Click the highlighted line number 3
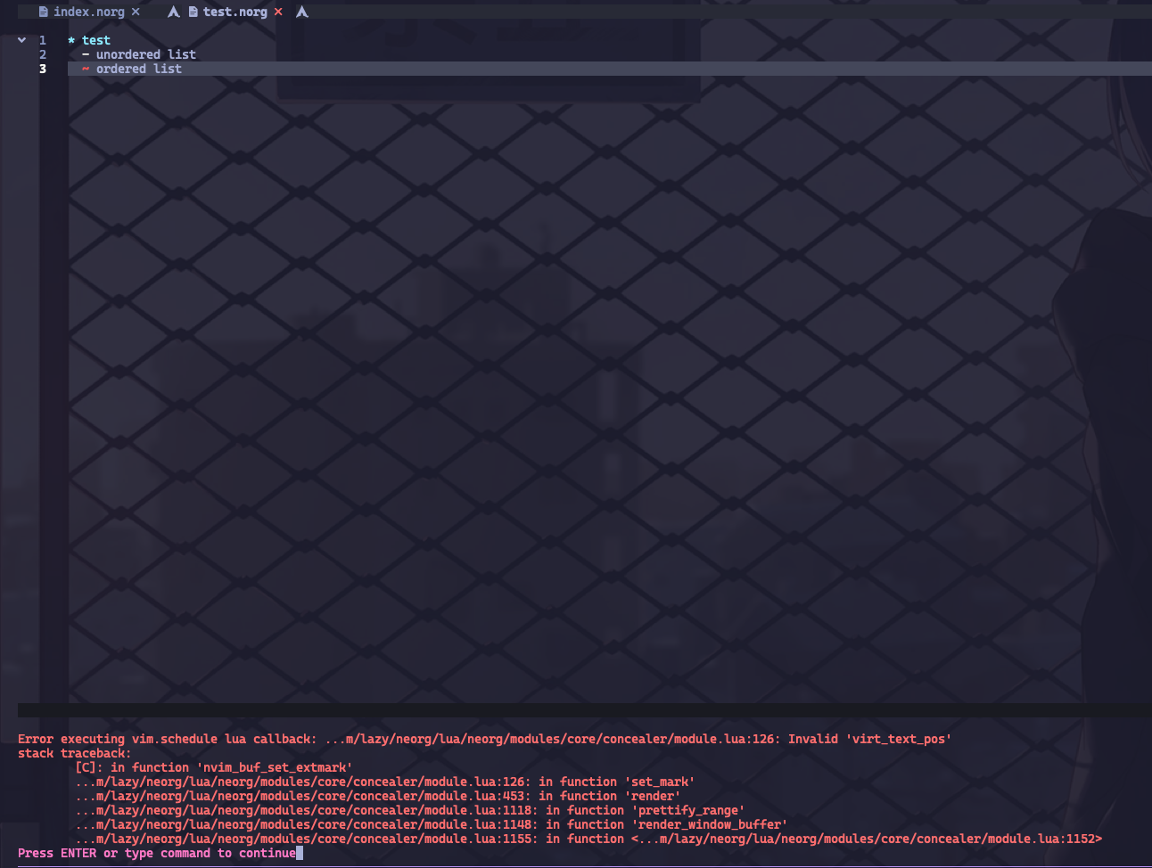The image size is (1152, 868). click(42, 69)
